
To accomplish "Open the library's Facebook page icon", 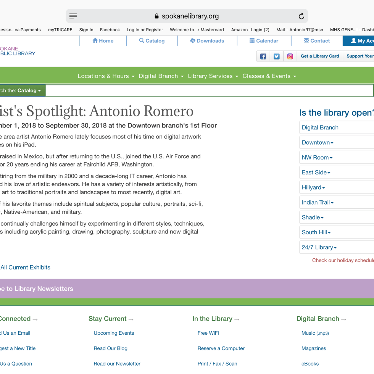I will (x=263, y=56).
